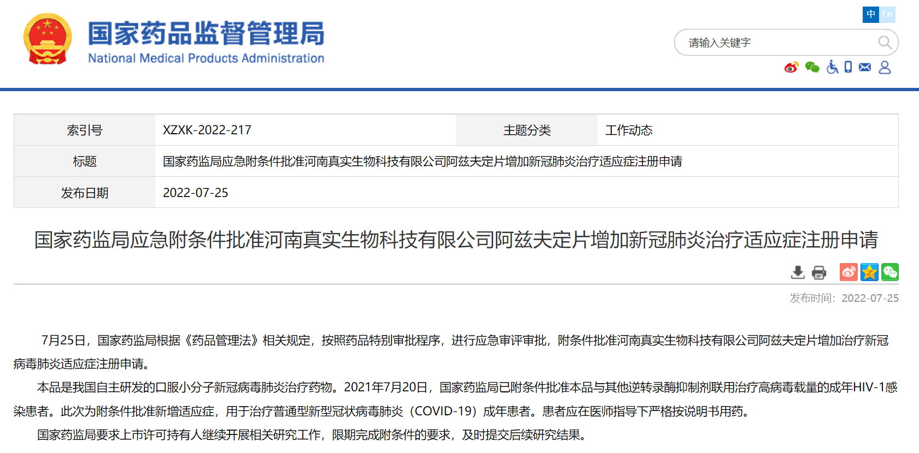Click the 主题分类 label cell
919x453 pixels.
point(527,130)
